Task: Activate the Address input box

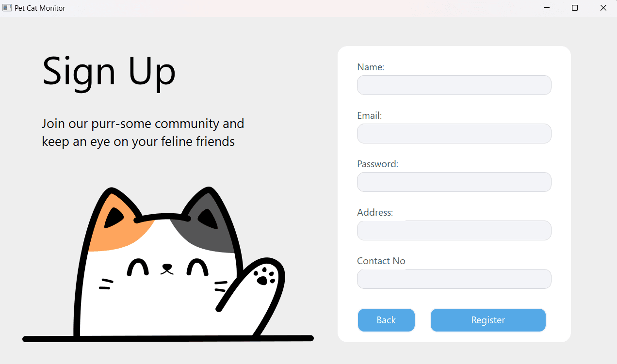Action: point(454,230)
